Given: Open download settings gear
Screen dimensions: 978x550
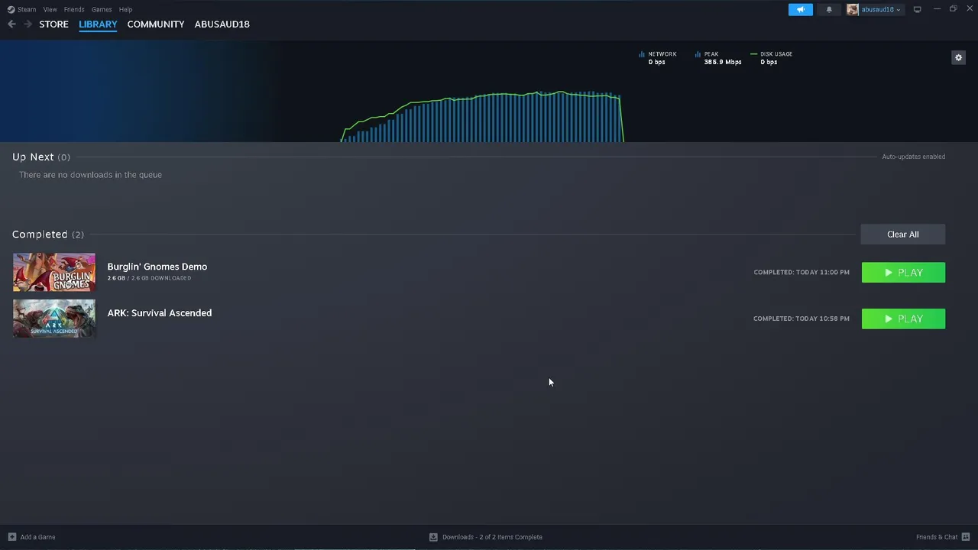Looking at the screenshot, I should click(x=958, y=57).
